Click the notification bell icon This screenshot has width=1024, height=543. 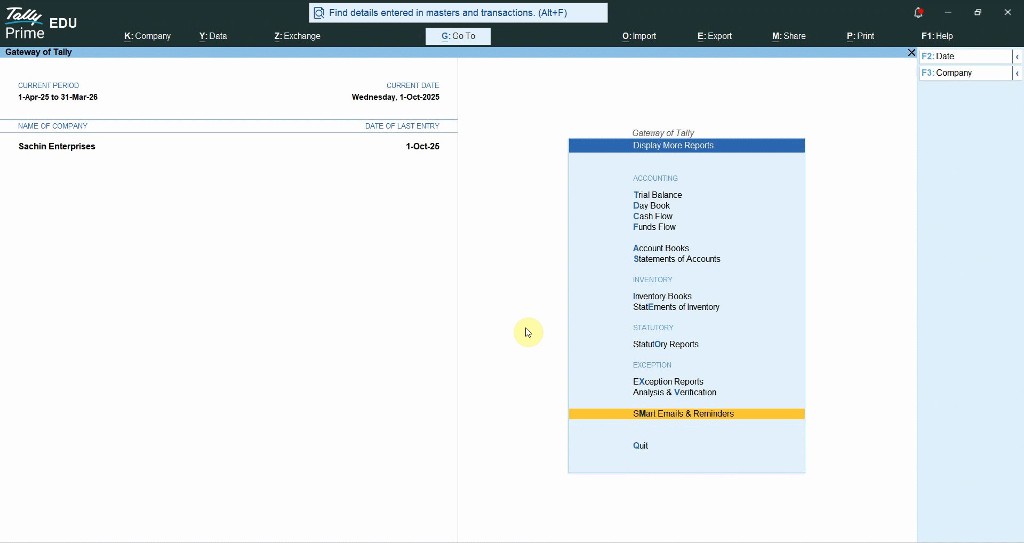pos(918,13)
